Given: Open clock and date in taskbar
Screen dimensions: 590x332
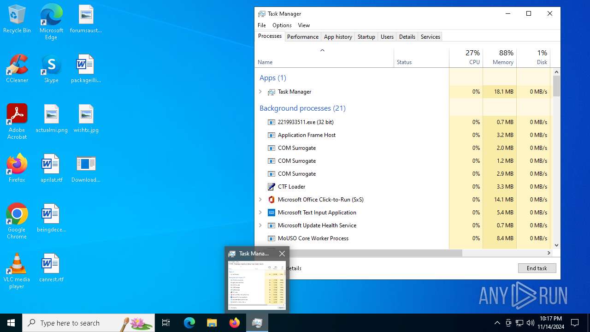Looking at the screenshot, I should tap(551, 323).
